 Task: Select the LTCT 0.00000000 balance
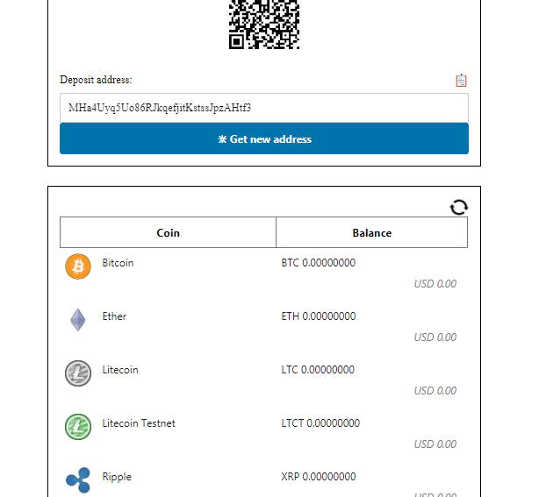point(320,423)
